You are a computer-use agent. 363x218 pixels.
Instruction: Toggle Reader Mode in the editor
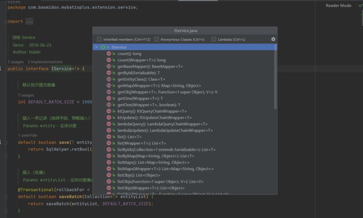[x=338, y=6]
